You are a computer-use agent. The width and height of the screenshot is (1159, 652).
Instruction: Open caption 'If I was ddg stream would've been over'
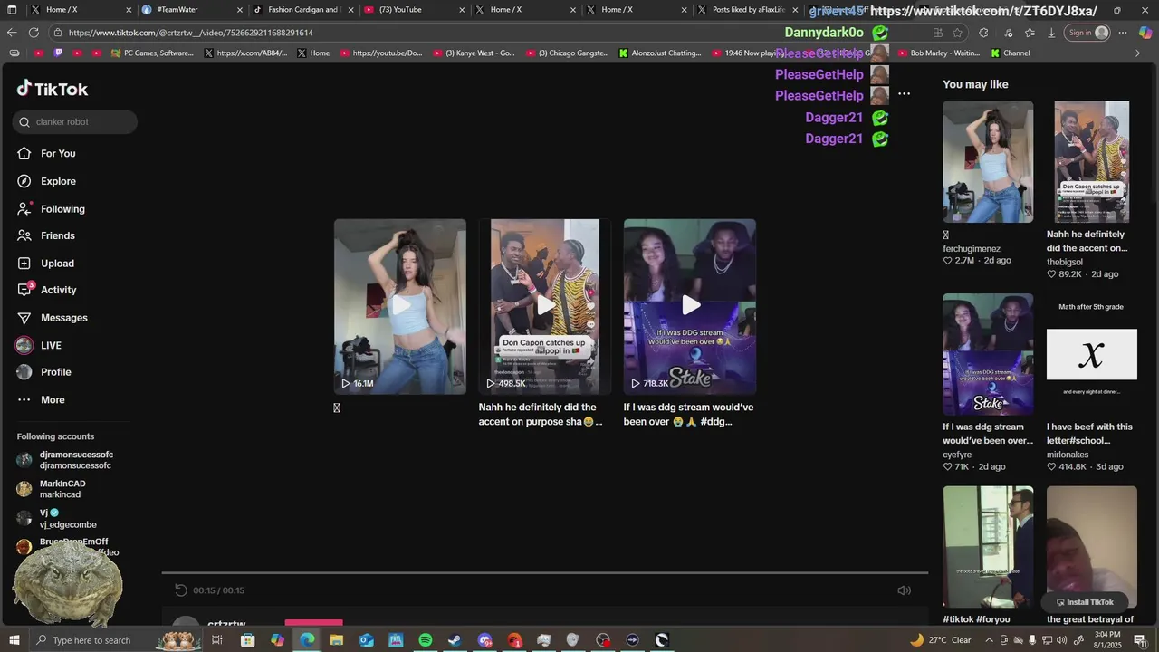(x=688, y=415)
